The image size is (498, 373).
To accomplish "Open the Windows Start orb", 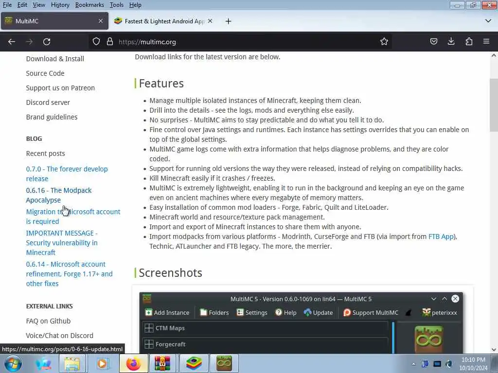I will pyautogui.click(x=13, y=363).
